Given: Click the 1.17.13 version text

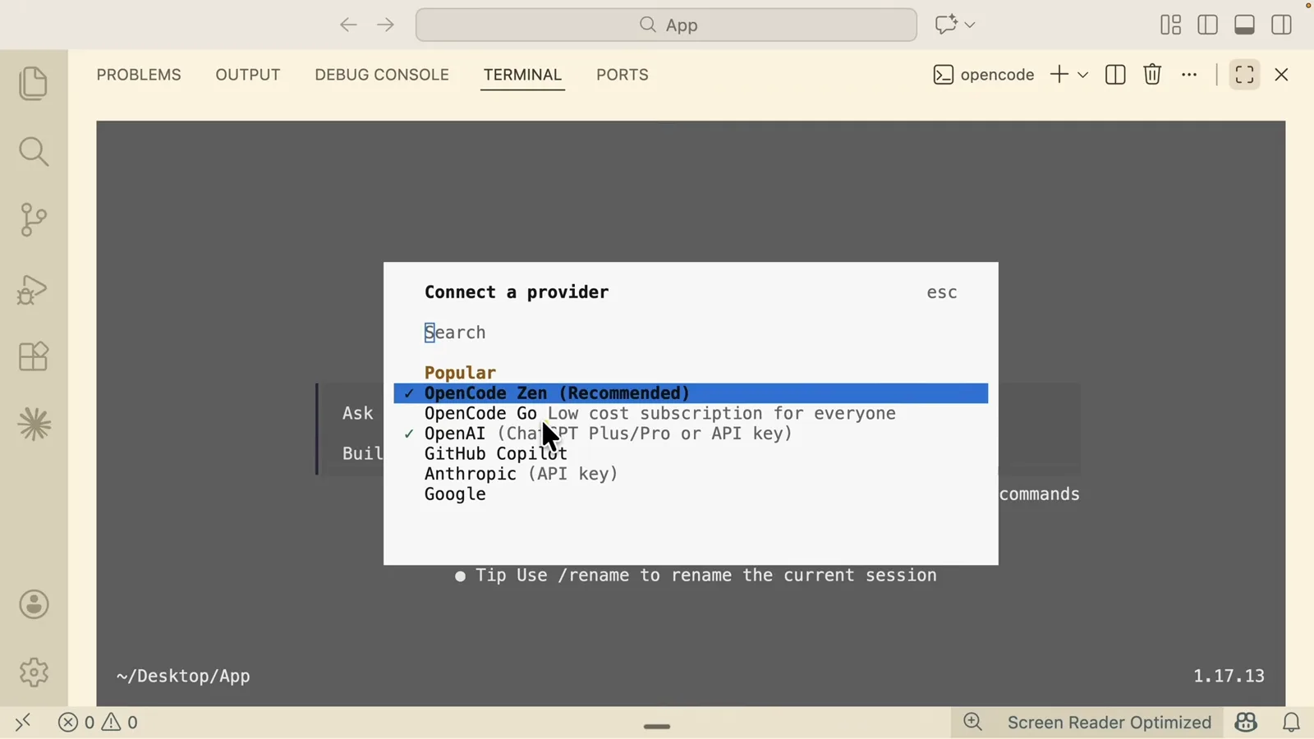Looking at the screenshot, I should pos(1229,676).
